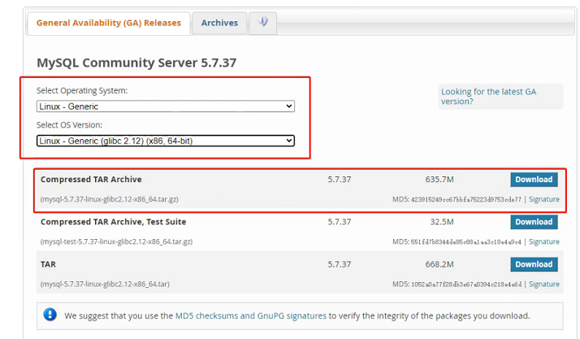Click the bold TAR row title

coord(48,264)
